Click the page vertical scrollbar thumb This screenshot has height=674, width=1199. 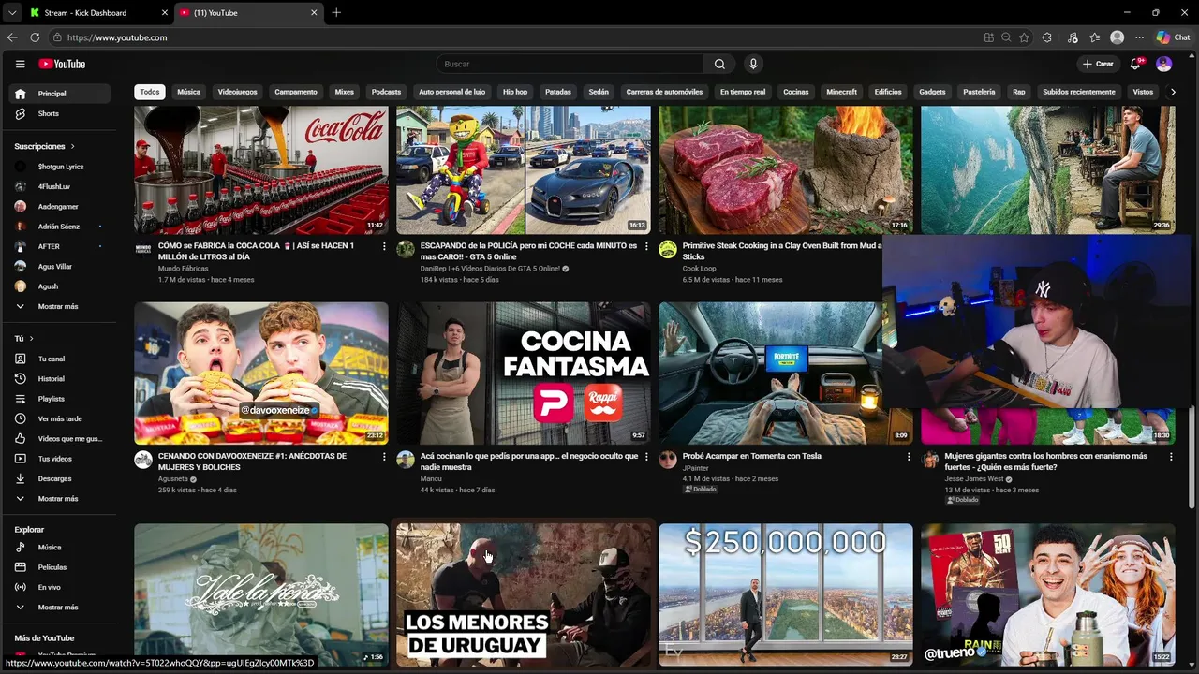pos(1193,458)
